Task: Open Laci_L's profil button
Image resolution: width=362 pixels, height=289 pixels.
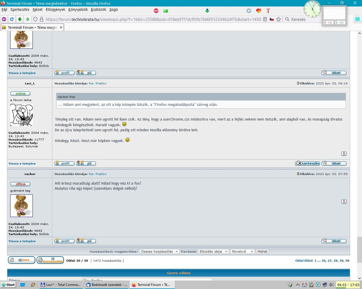Action: point(64,163)
